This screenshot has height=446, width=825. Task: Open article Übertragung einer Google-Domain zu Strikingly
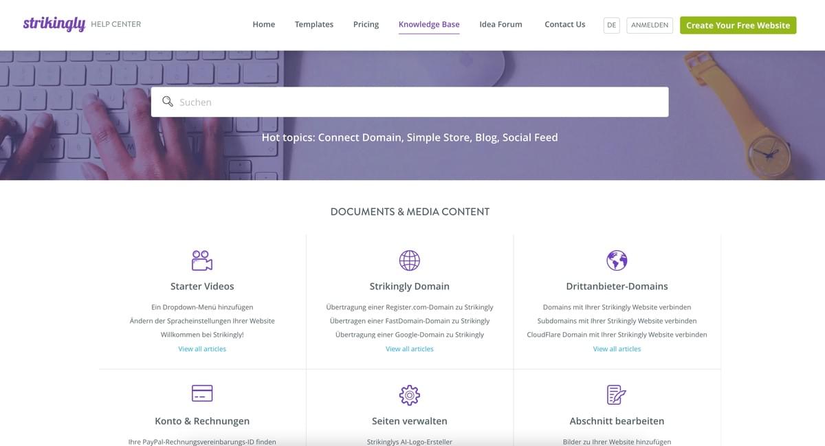[x=410, y=335]
